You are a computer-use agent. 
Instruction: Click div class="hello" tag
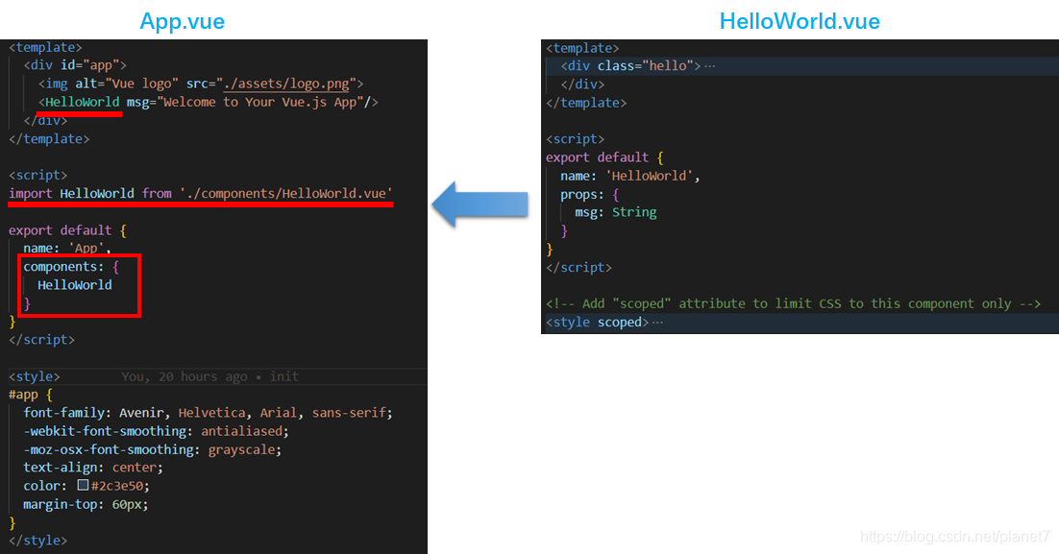(x=630, y=66)
